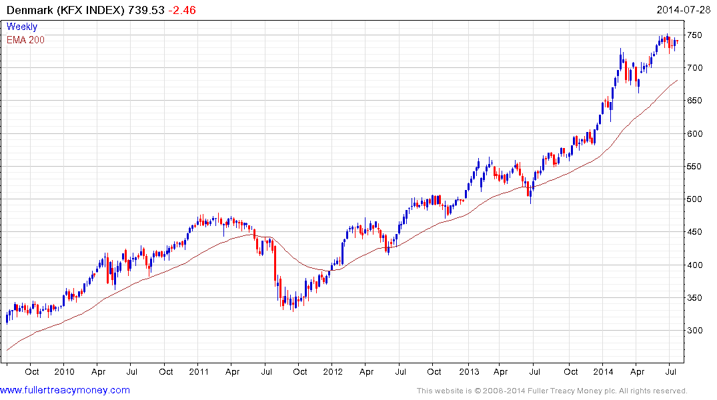Click the EMA 200 legend label
The image size is (717, 400).
click(25, 40)
